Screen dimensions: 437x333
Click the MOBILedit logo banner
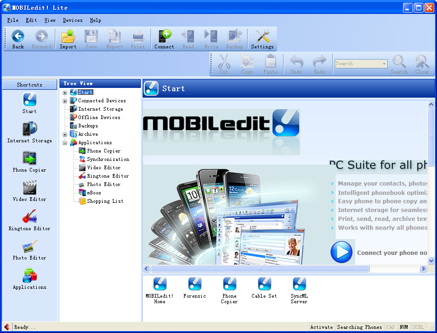[x=221, y=132]
